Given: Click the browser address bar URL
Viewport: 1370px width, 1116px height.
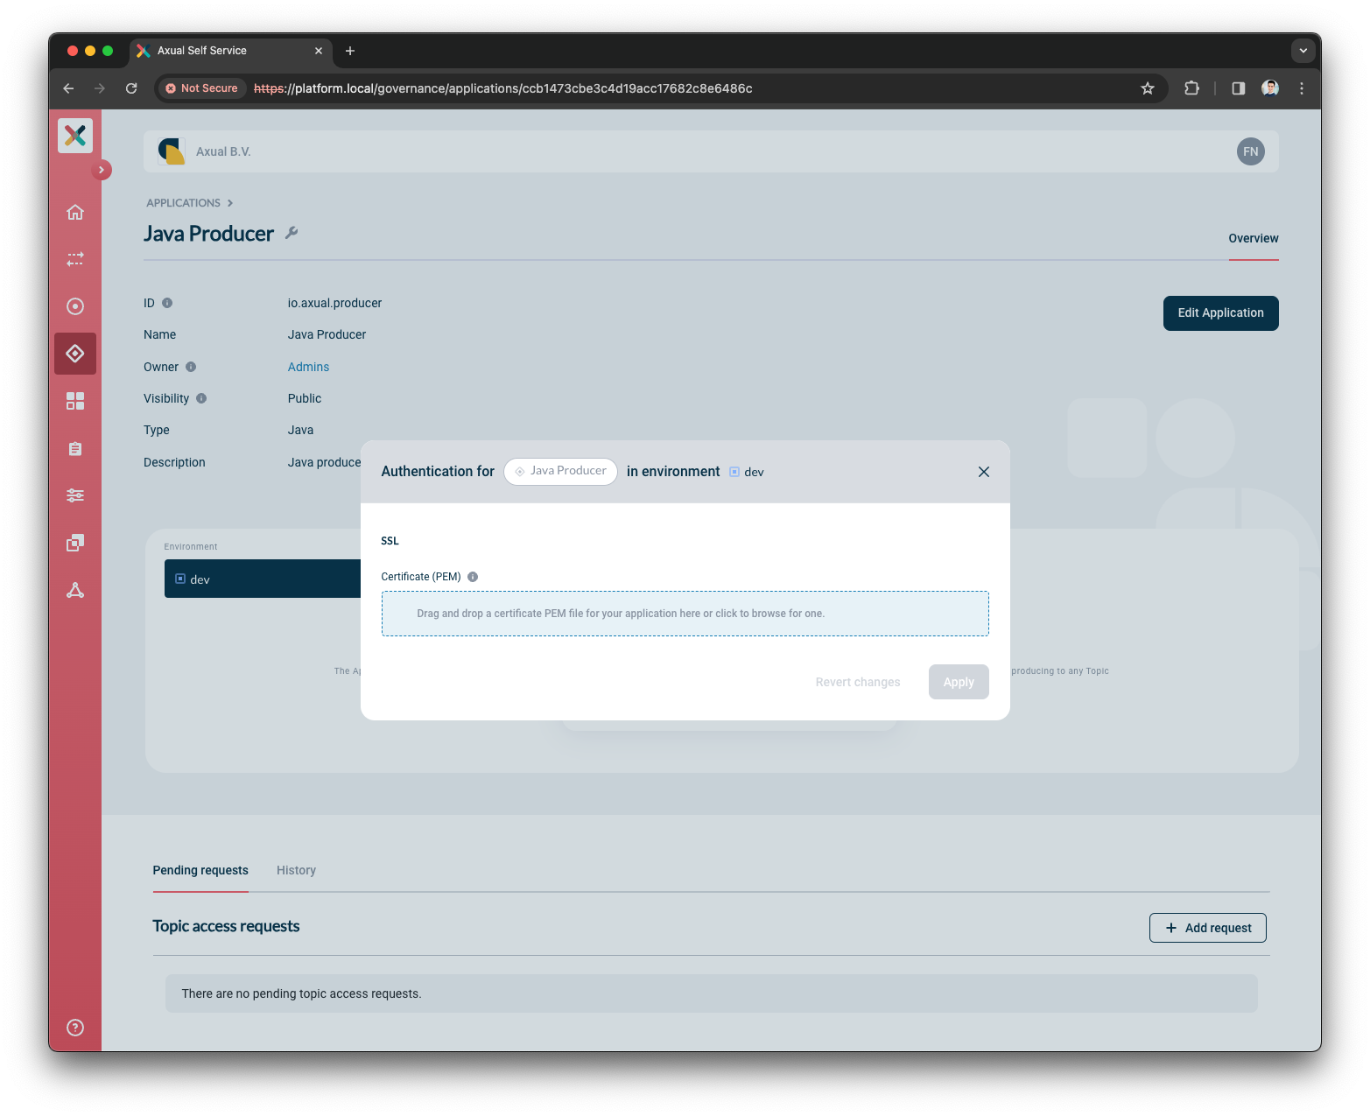Looking at the screenshot, I should click(x=503, y=88).
